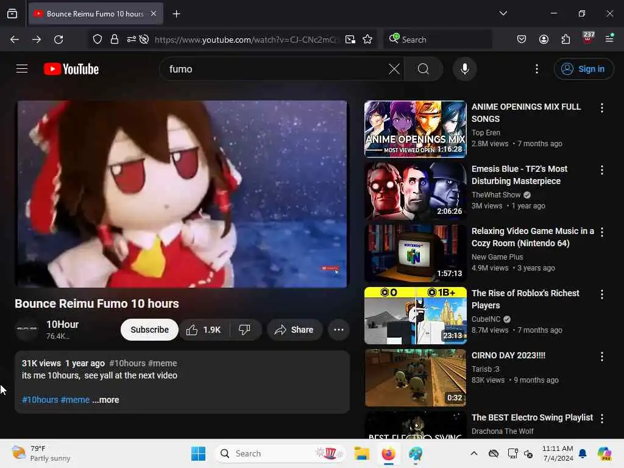Click Firefox icon in taskbar
The height and width of the screenshot is (468, 624).
point(388,453)
